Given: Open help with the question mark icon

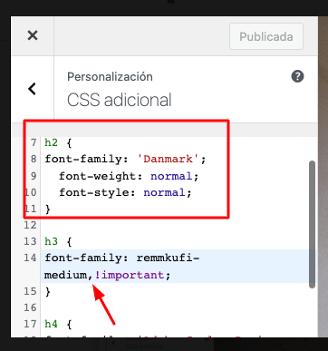Looking at the screenshot, I should click(x=297, y=76).
